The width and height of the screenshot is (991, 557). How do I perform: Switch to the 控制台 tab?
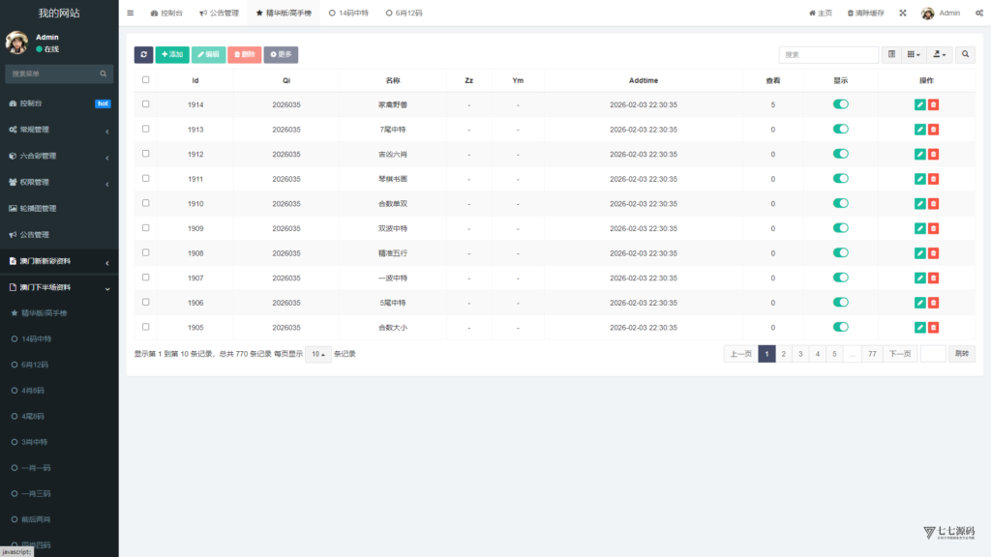point(166,13)
